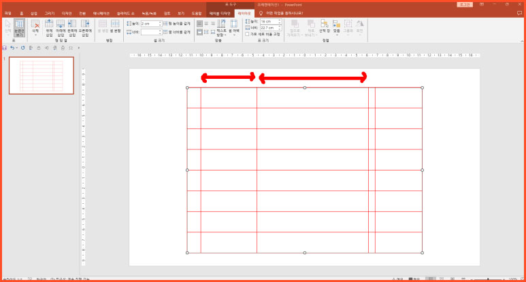526x282 pixels.
Task: Switch to the Transitions (전환) tab
Action: [82, 14]
